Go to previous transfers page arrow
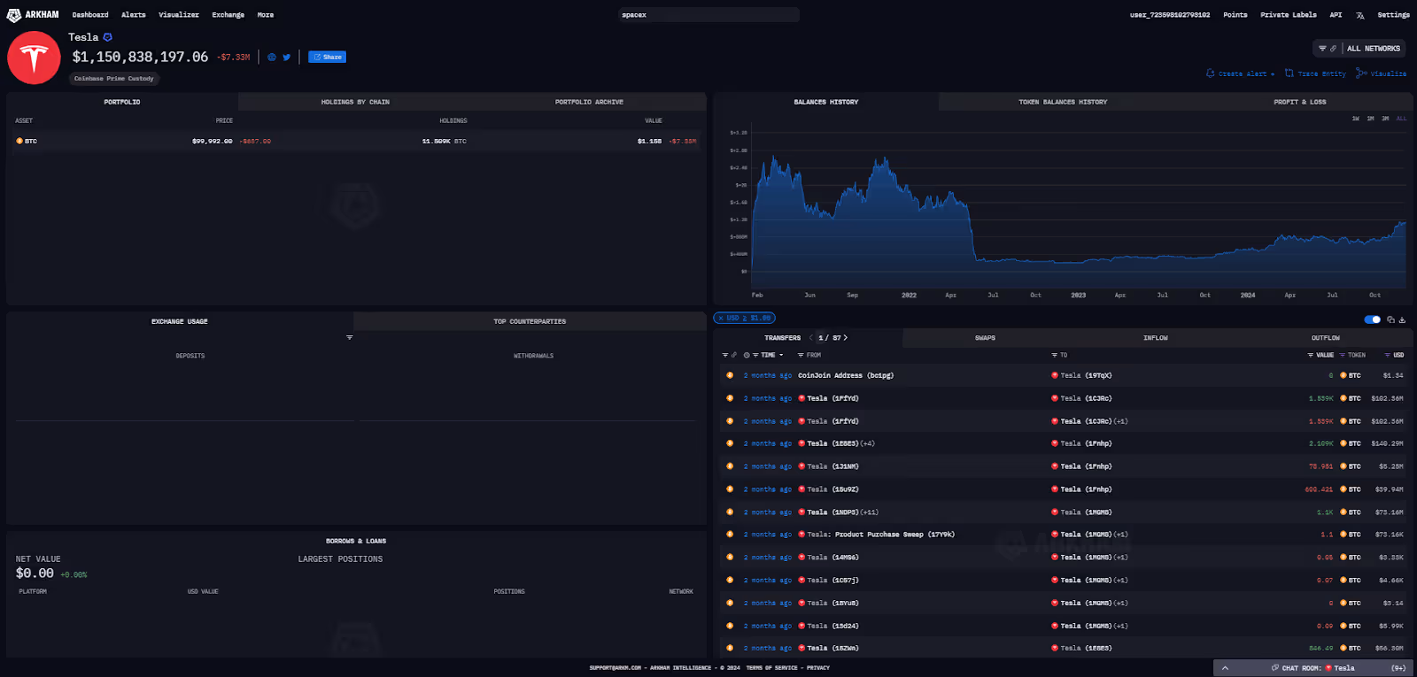This screenshot has height=677, width=1417. pos(811,337)
